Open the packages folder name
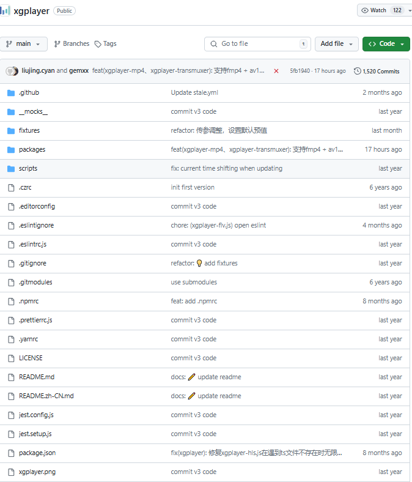 point(32,149)
